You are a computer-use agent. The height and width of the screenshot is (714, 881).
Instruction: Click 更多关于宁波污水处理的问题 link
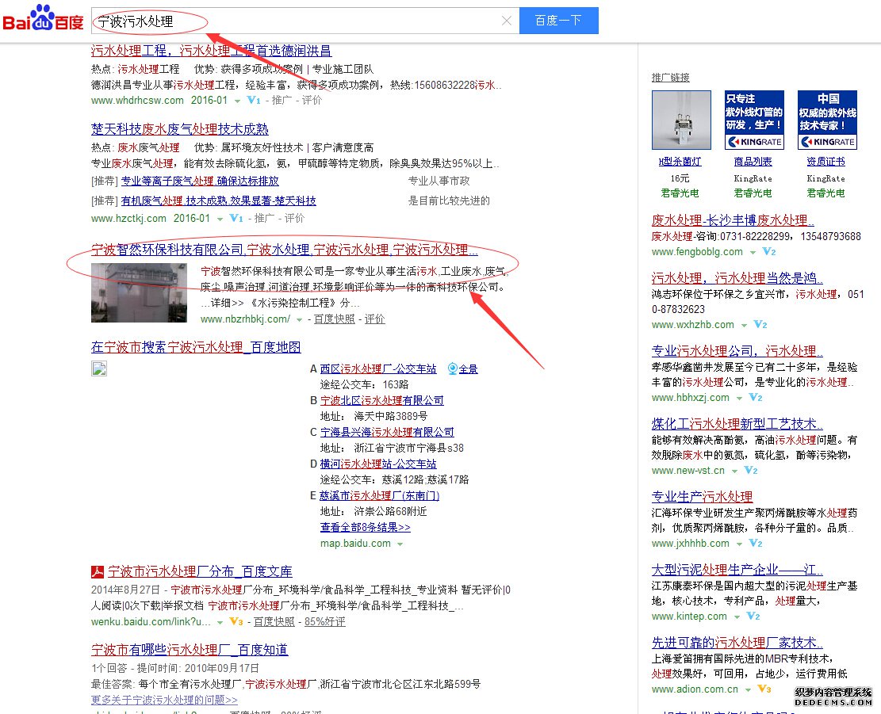coord(164,700)
